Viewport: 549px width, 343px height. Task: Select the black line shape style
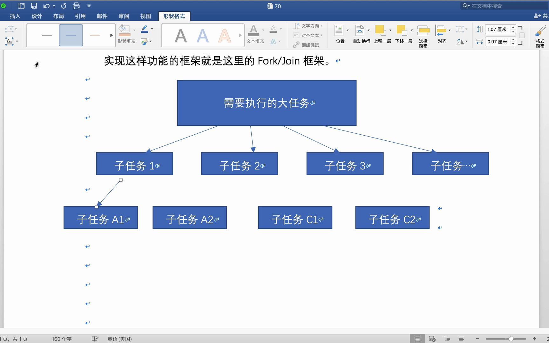click(47, 35)
